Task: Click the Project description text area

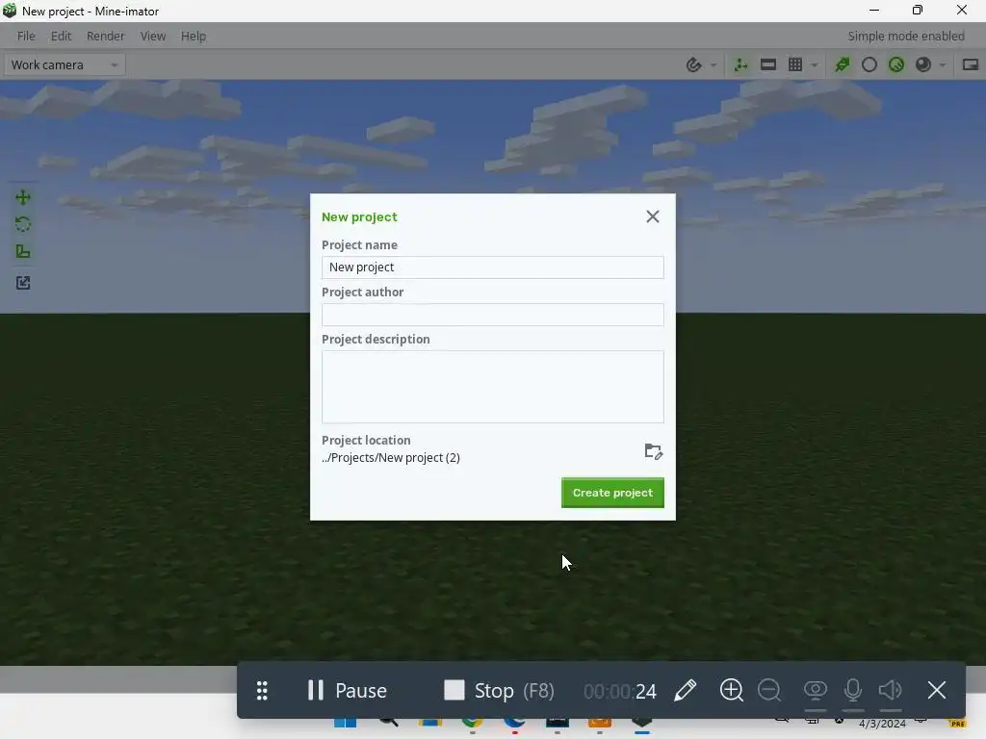Action: tap(492, 387)
